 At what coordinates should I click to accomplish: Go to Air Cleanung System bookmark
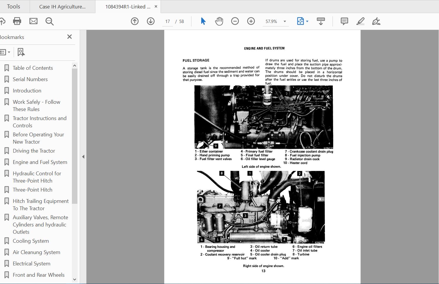37,252
